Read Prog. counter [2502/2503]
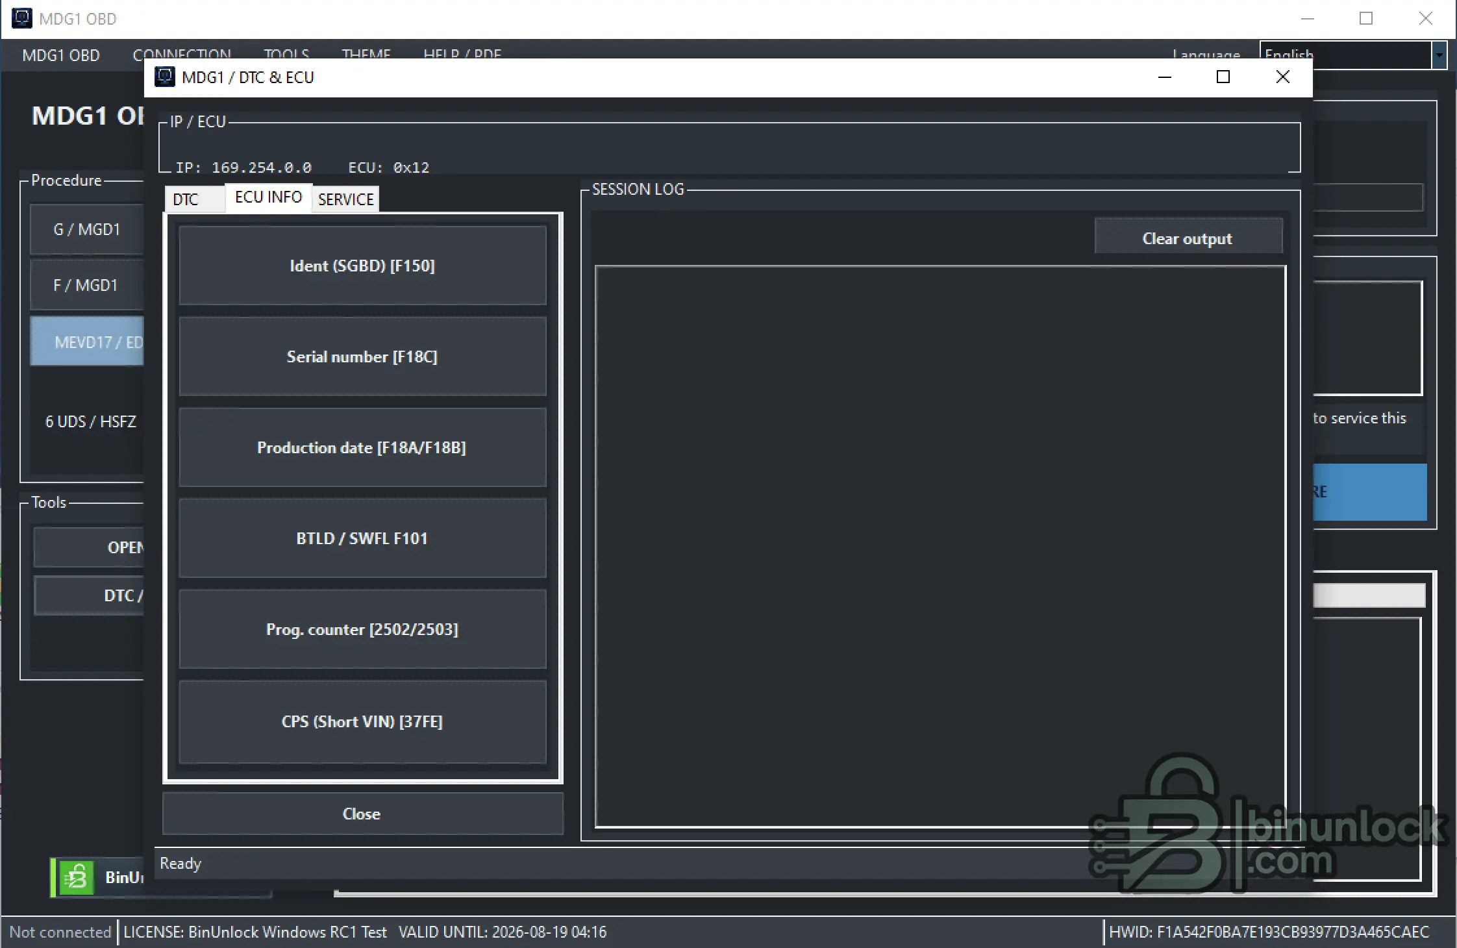Image resolution: width=1457 pixels, height=948 pixels. [x=362, y=629]
